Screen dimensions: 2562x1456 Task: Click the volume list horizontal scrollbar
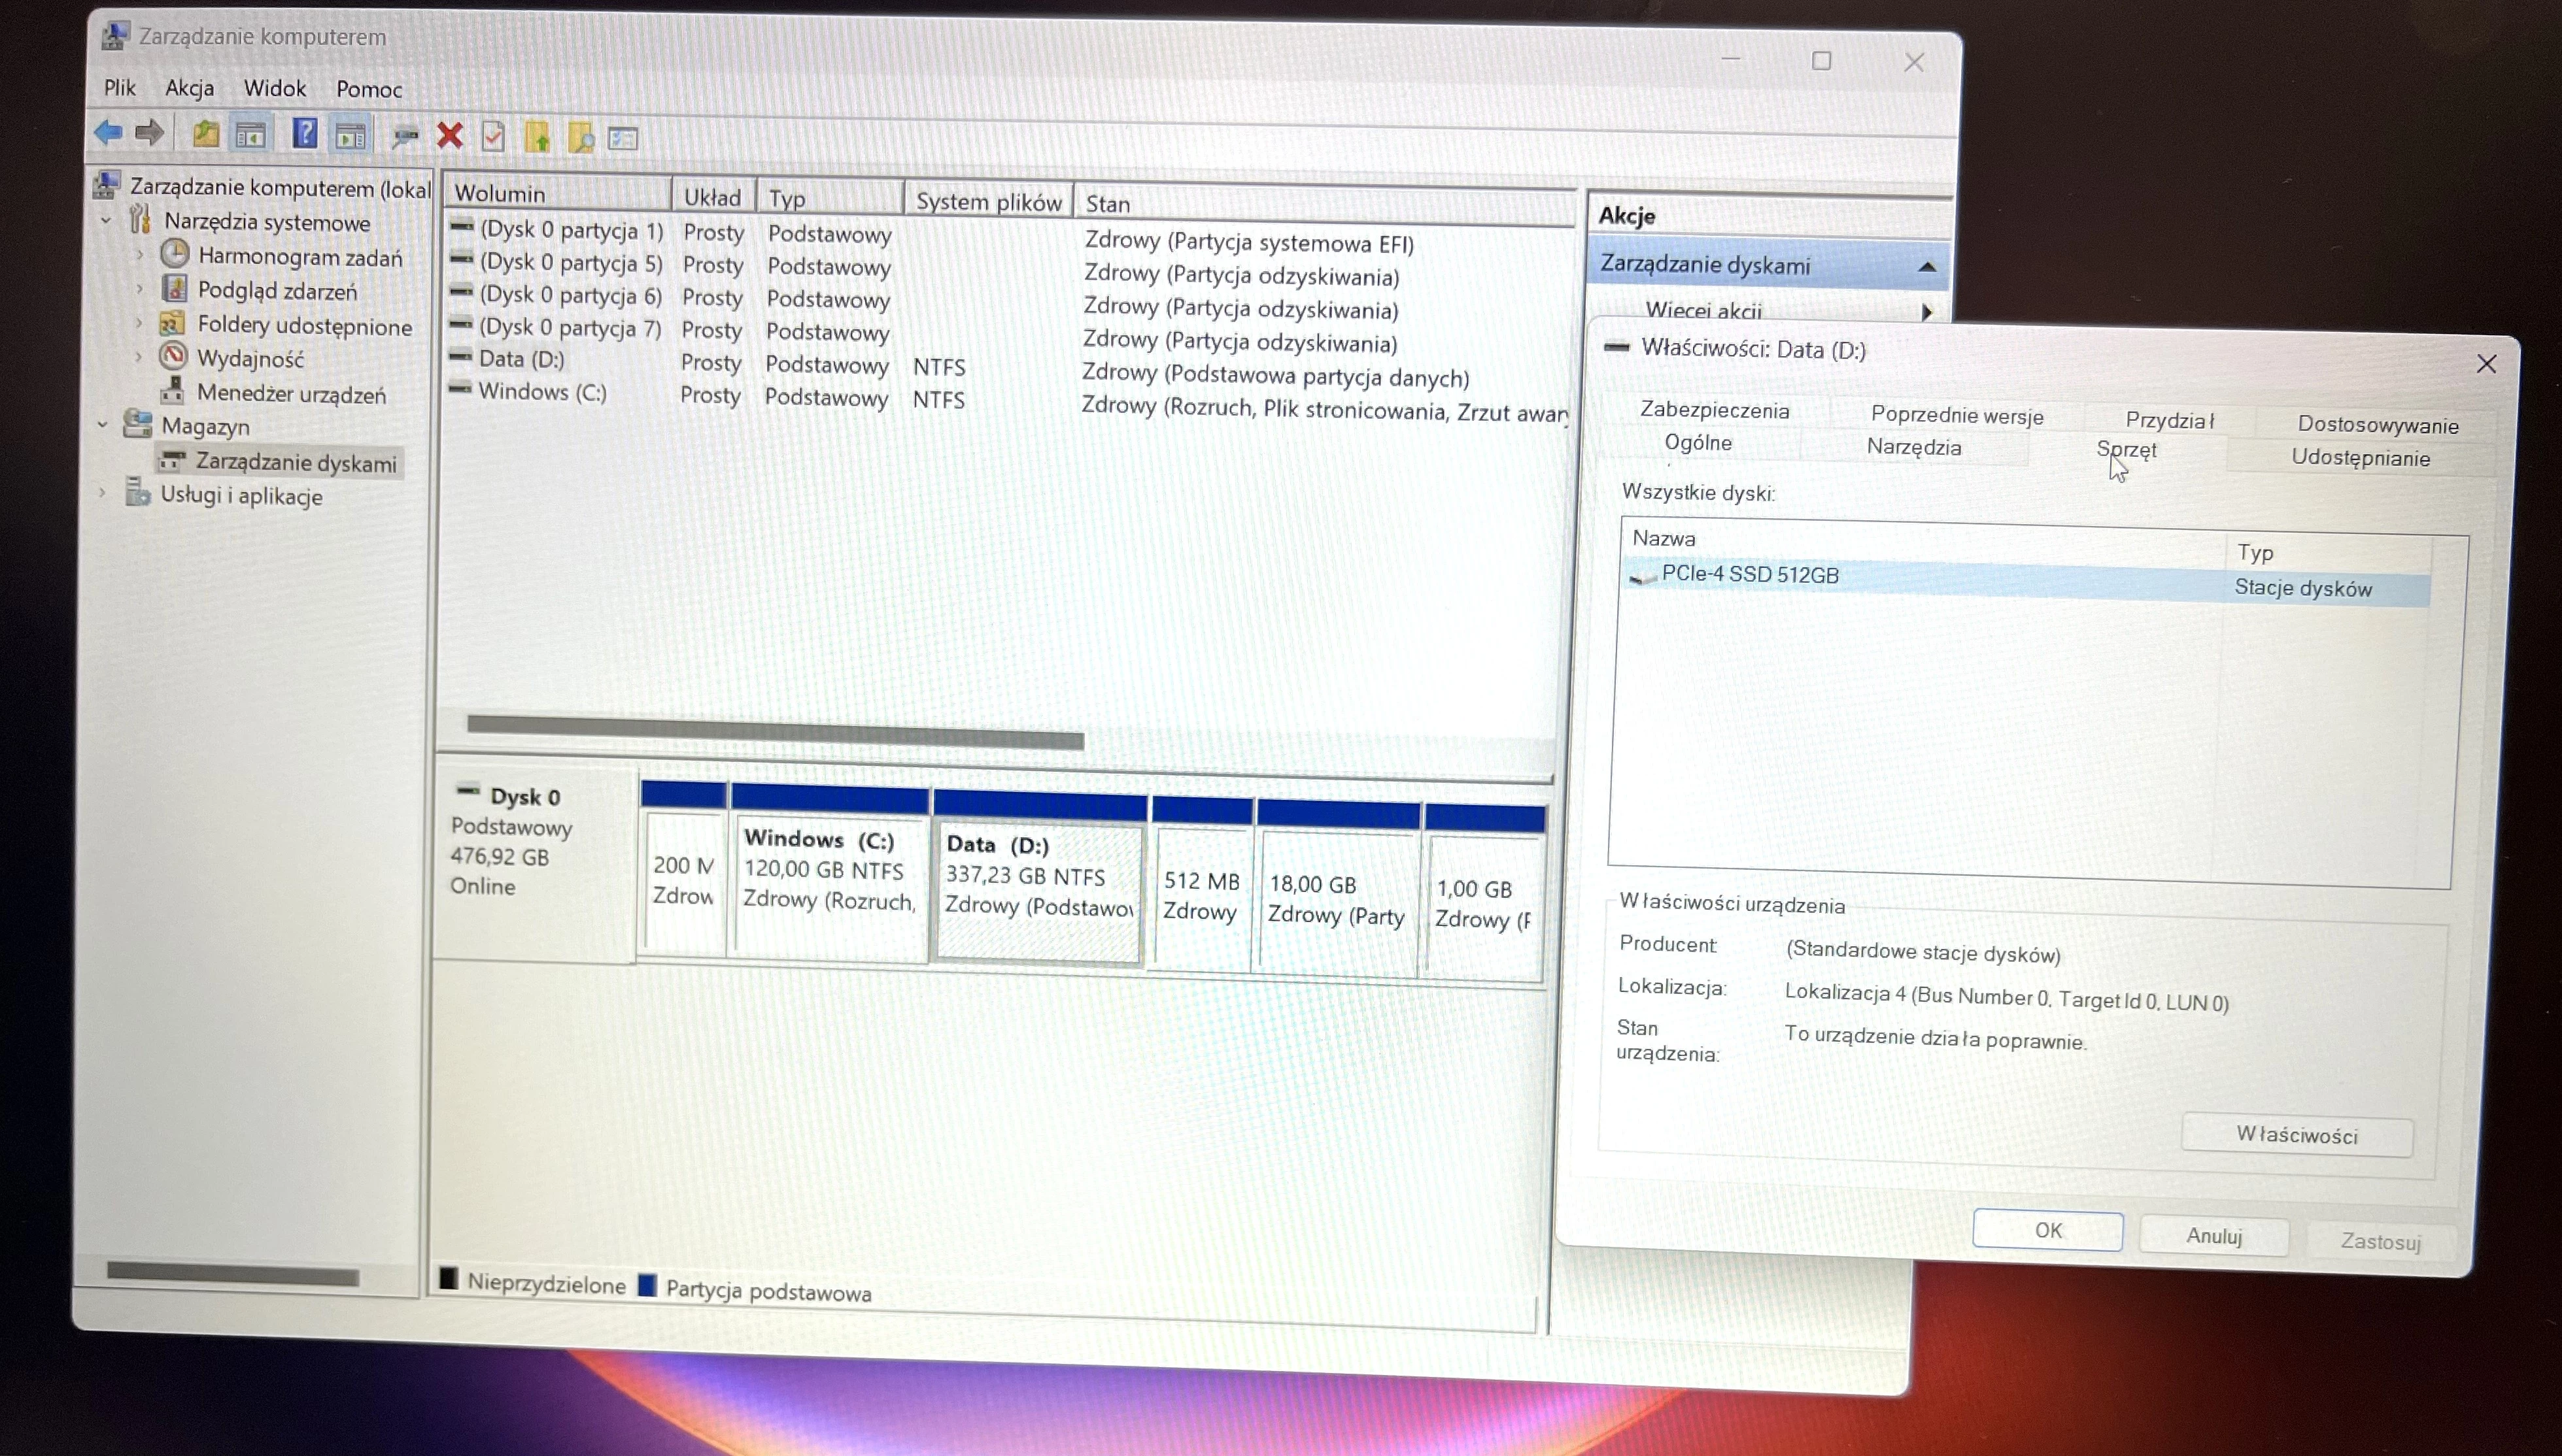point(776,731)
